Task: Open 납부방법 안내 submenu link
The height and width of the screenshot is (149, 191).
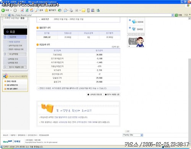Action: pyautogui.click(x=13, y=59)
